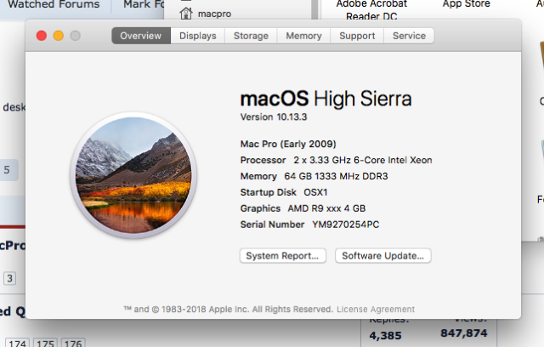Open Watched Forums tab in background browser

pyautogui.click(x=54, y=4)
